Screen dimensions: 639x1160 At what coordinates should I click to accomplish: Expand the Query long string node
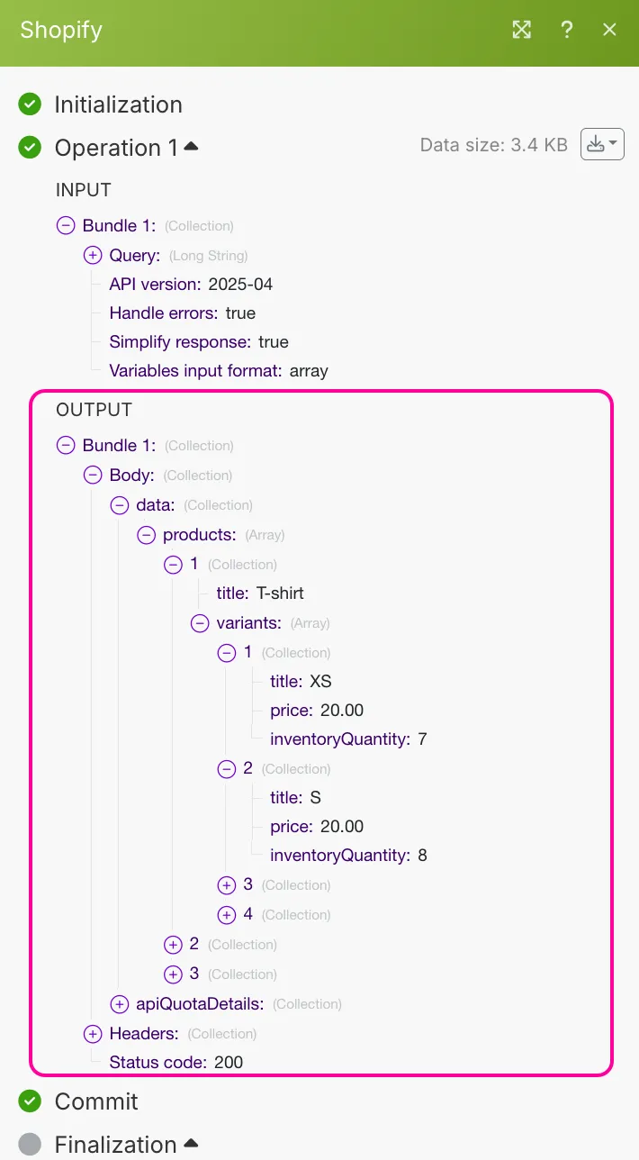click(93, 255)
